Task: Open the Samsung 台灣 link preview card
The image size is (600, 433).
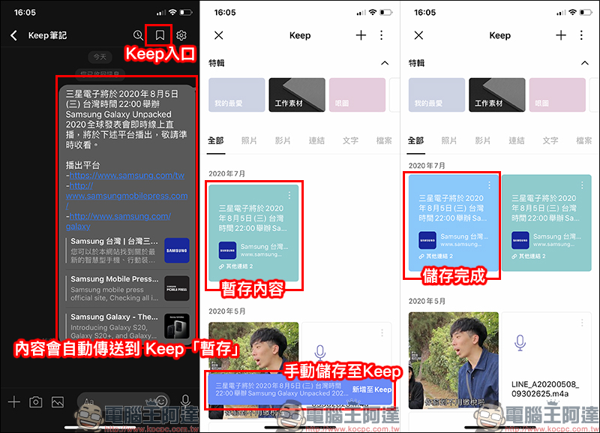Action: coord(127,251)
